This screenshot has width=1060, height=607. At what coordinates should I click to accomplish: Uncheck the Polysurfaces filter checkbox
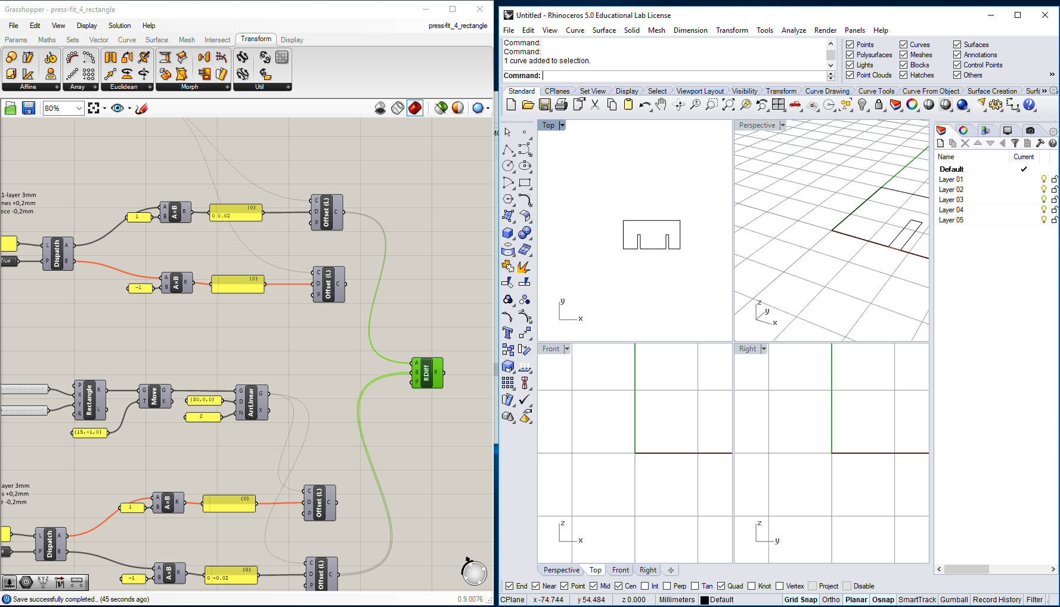click(x=850, y=55)
